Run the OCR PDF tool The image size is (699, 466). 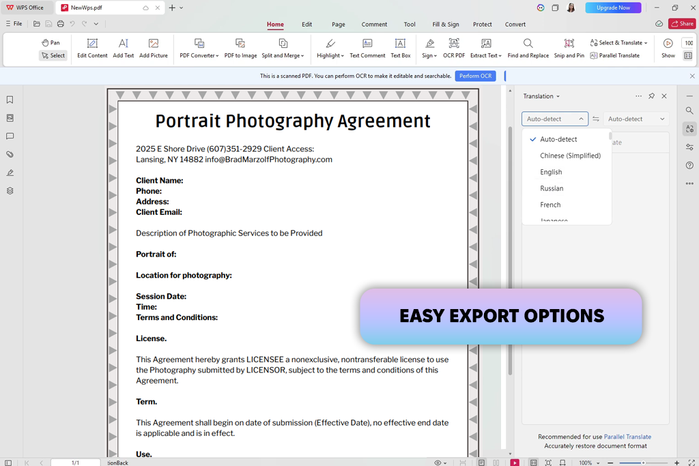[454, 48]
